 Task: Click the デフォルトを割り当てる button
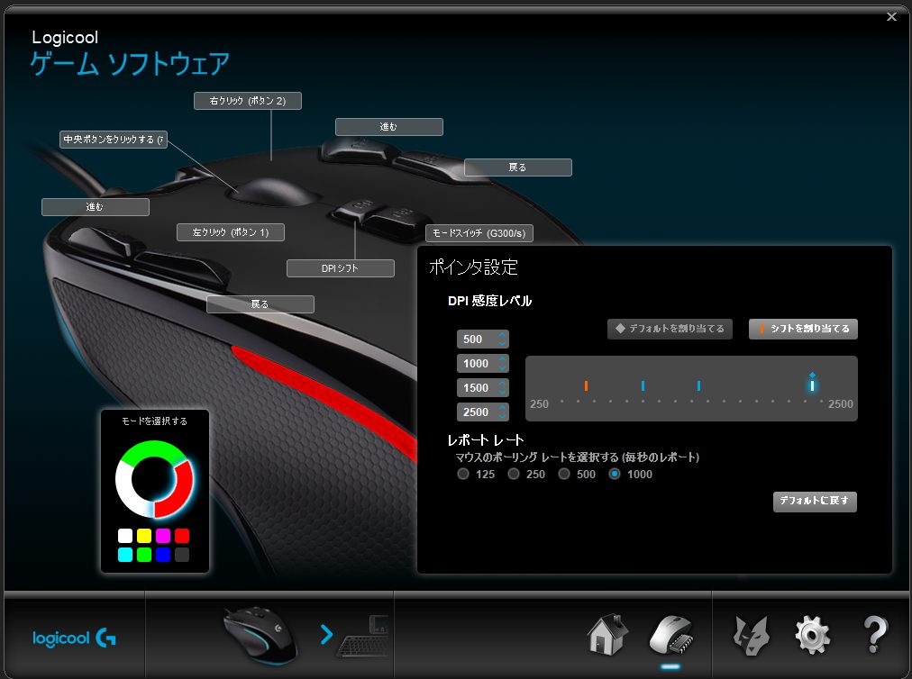point(670,329)
